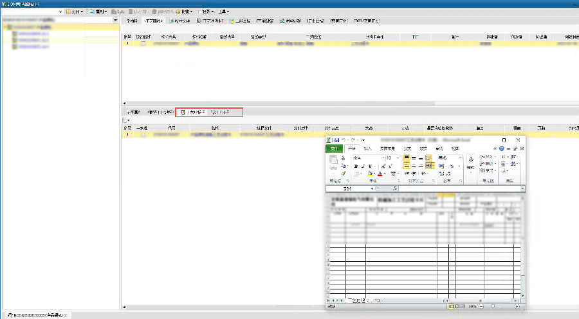Tick the checkbox in the lower grid's first row
The width and height of the screenshot is (579, 319).
(143, 135)
